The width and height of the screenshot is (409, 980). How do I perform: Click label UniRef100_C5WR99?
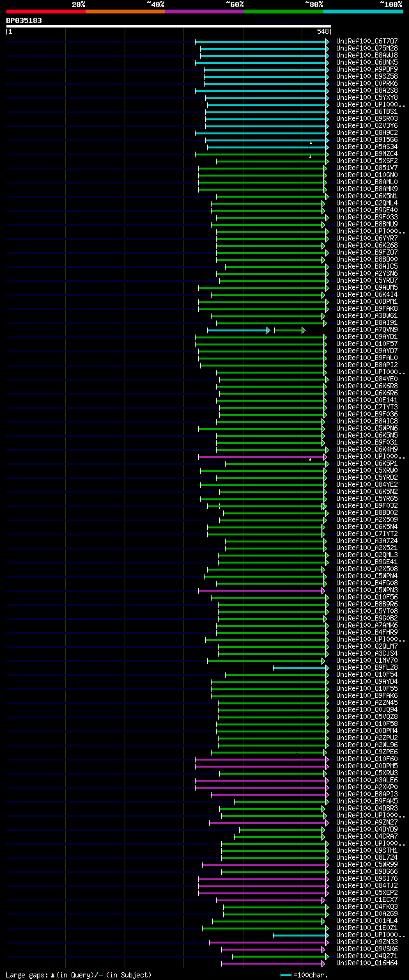(x=367, y=864)
